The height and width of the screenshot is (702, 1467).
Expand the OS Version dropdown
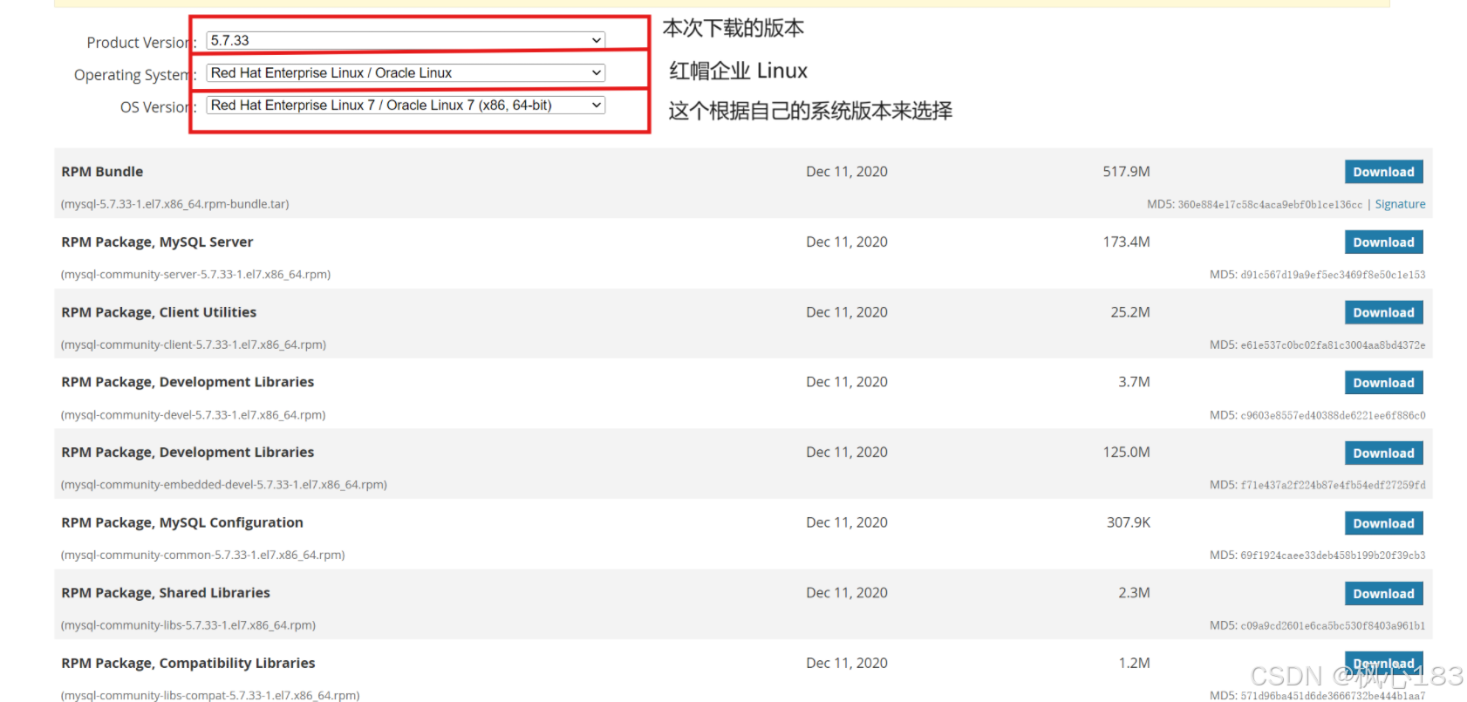(x=406, y=105)
